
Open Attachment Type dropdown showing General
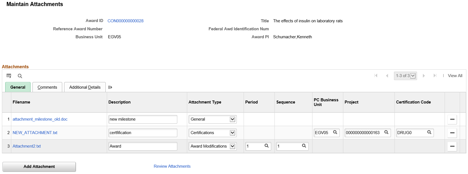(232, 119)
